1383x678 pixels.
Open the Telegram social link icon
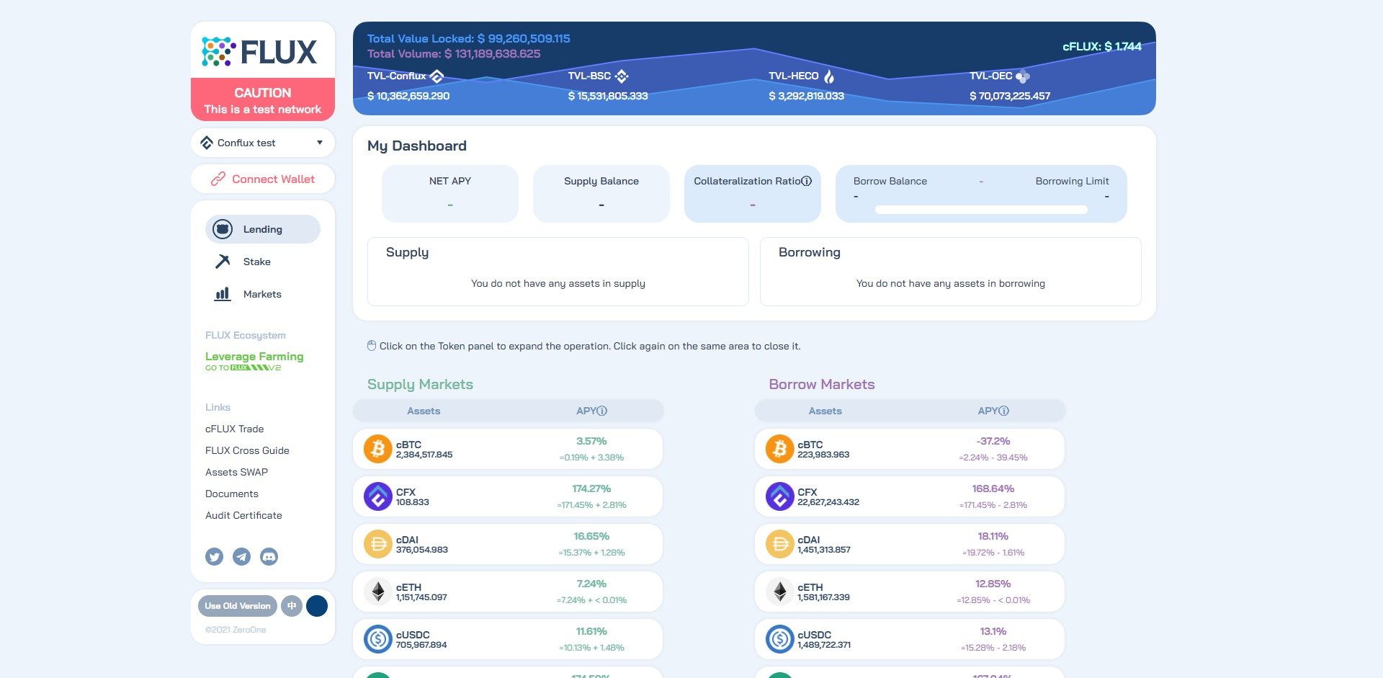[x=241, y=556]
